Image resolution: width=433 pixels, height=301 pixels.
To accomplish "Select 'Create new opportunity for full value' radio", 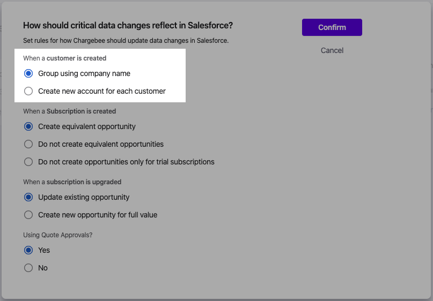I will coord(28,215).
